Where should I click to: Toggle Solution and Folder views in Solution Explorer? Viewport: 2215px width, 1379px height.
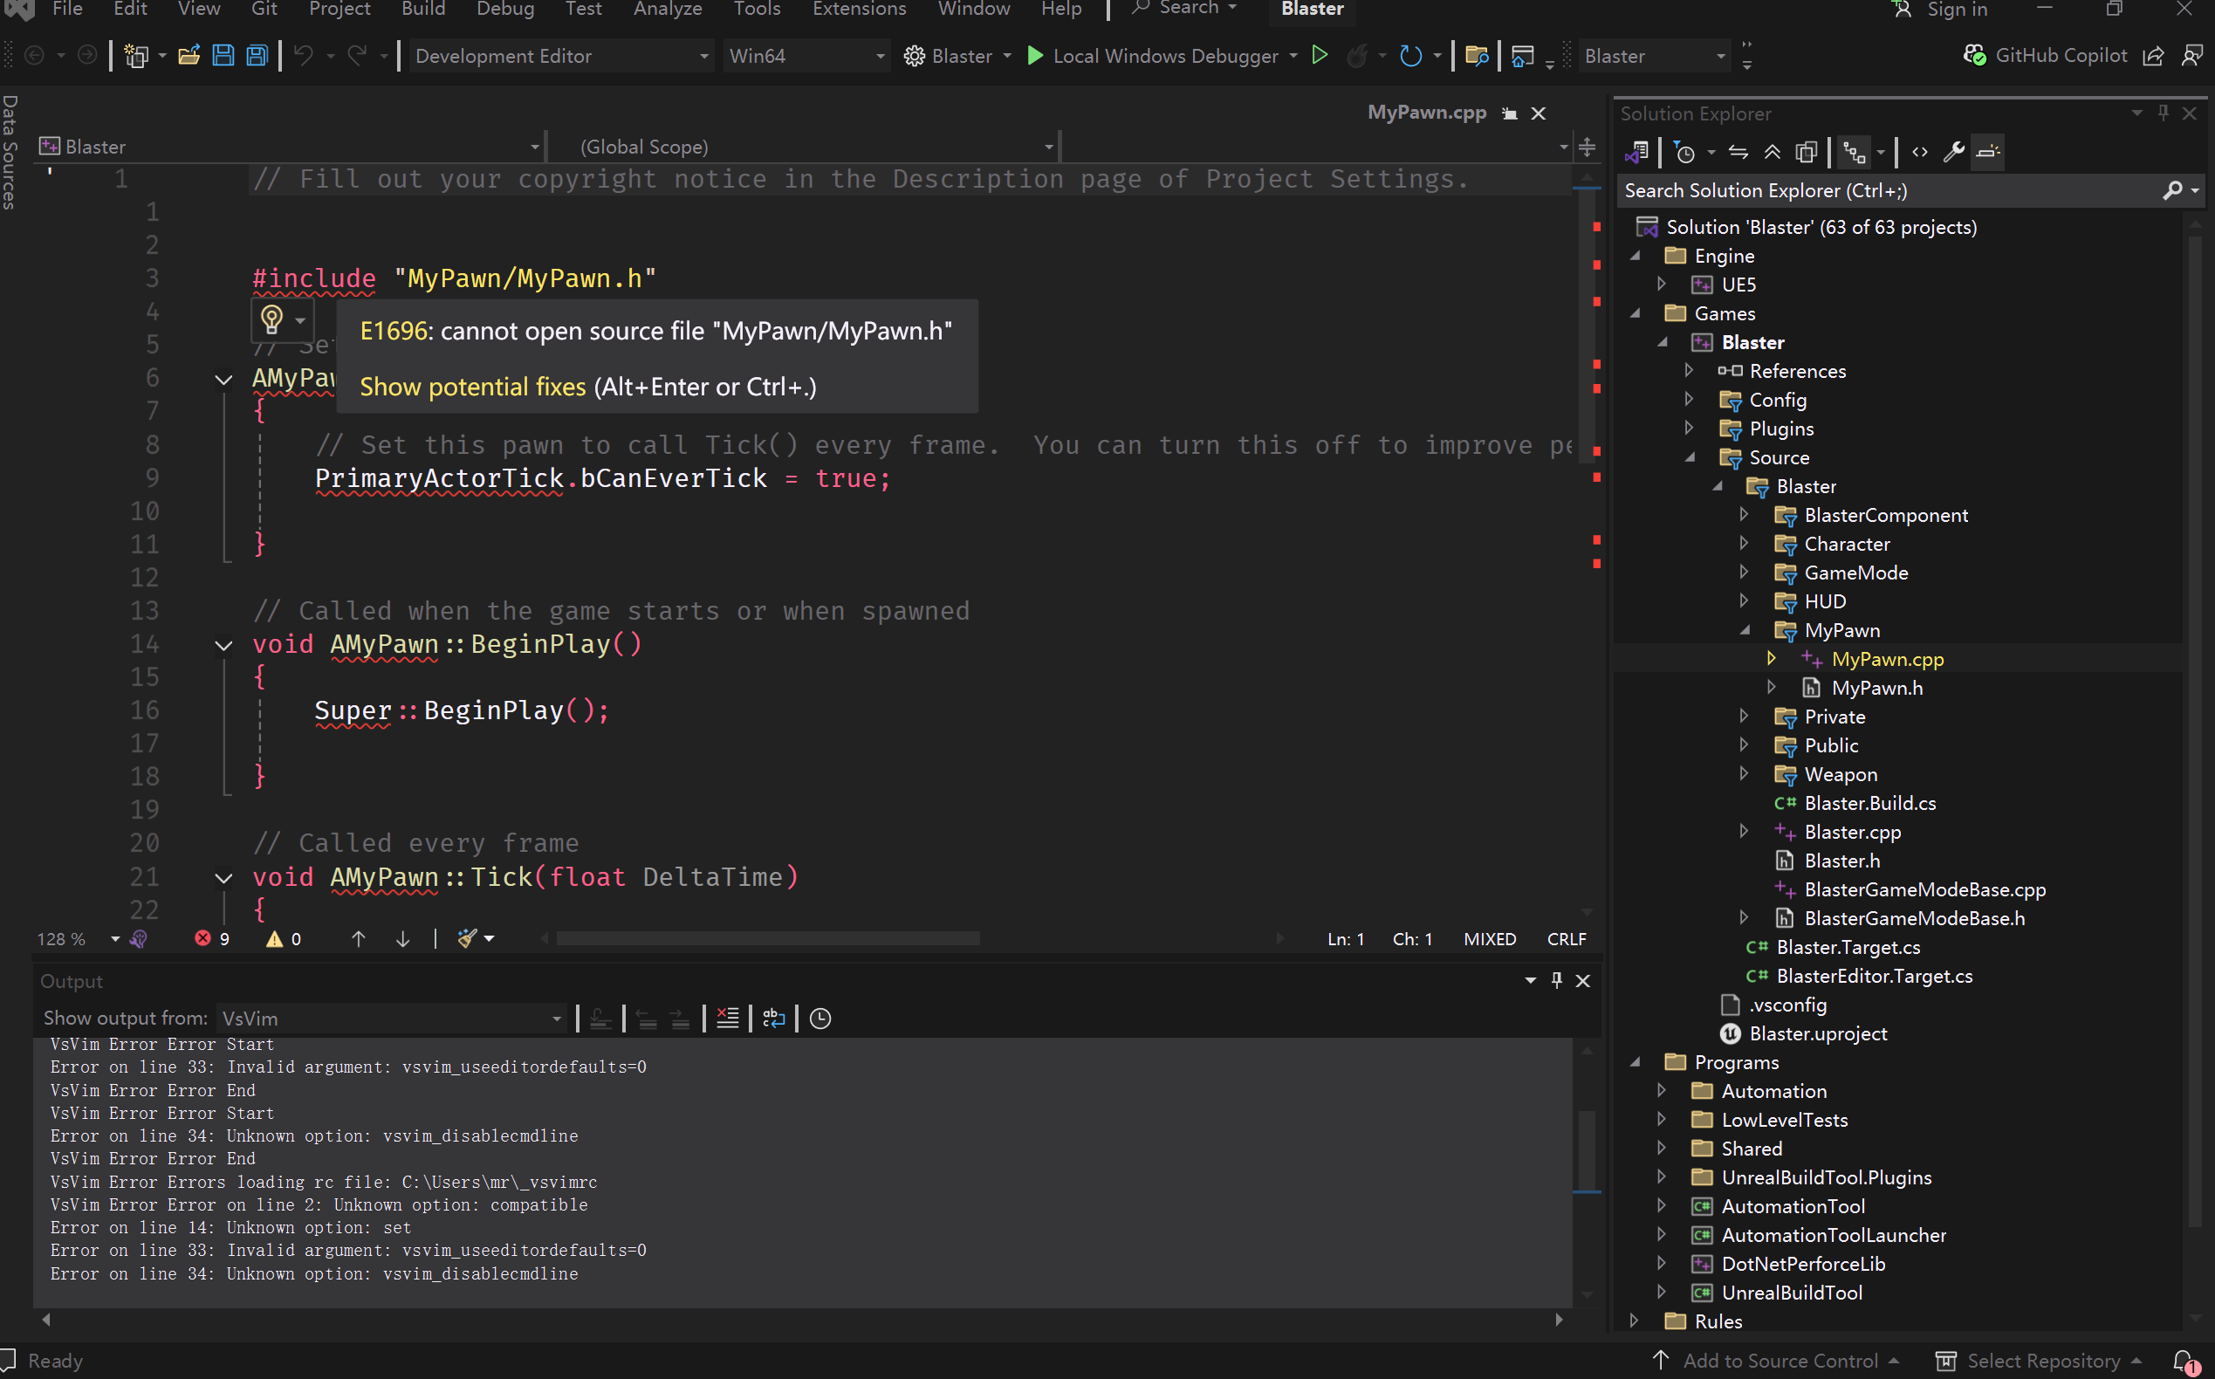1637,153
